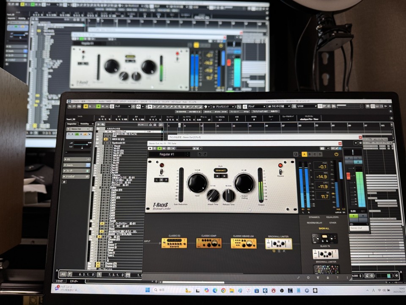This screenshot has width=406, height=305.
Task: Add a new track with the plus icon
Action: click(x=99, y=125)
